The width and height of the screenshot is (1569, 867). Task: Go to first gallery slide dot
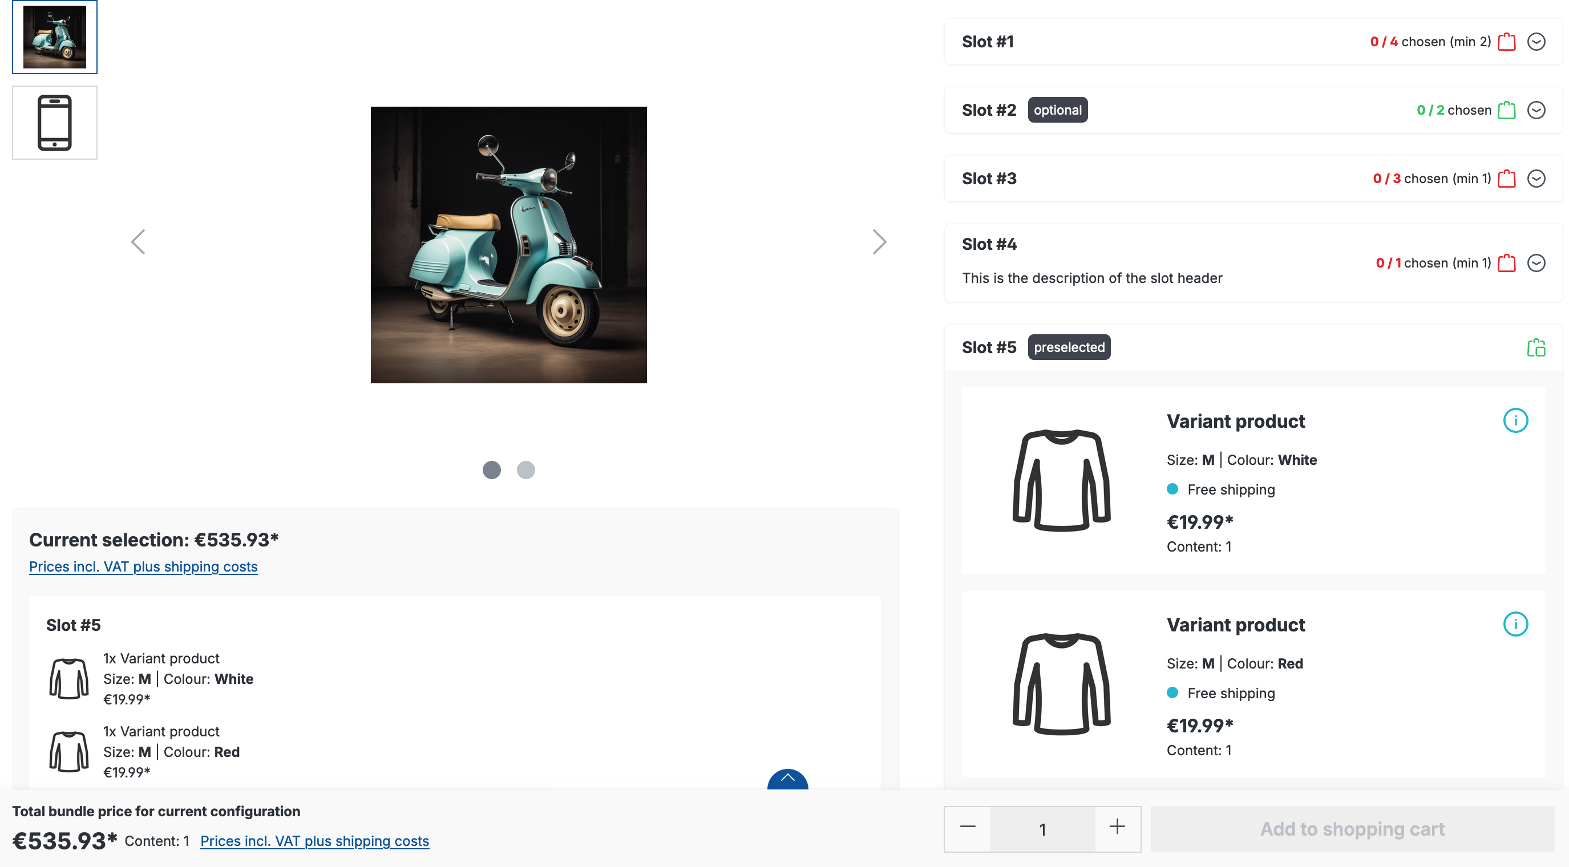[492, 470]
